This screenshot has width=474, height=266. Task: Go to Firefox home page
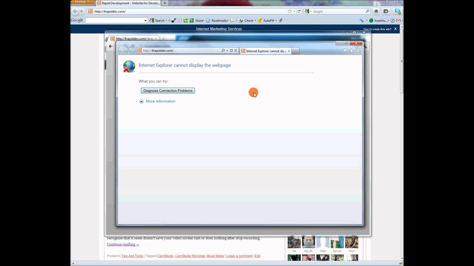(x=376, y=11)
